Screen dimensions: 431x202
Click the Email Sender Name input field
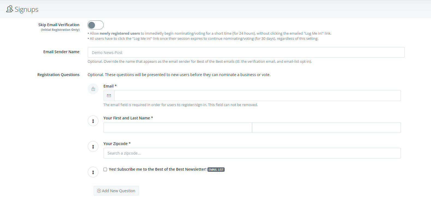pos(246,52)
